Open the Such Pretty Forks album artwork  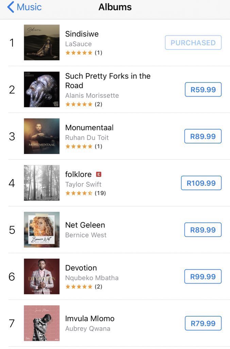point(42,89)
